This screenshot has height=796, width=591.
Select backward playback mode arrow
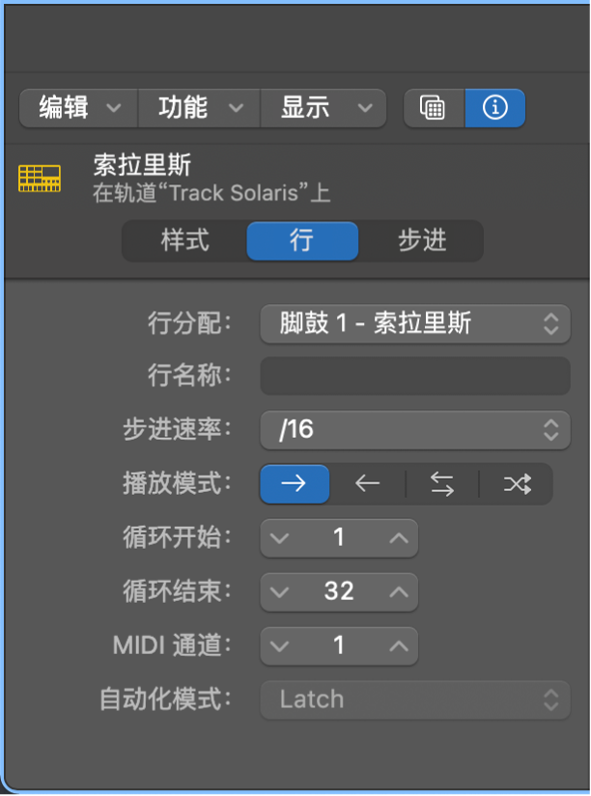(367, 483)
